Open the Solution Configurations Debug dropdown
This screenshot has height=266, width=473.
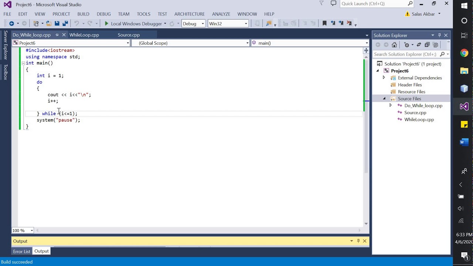203,24
